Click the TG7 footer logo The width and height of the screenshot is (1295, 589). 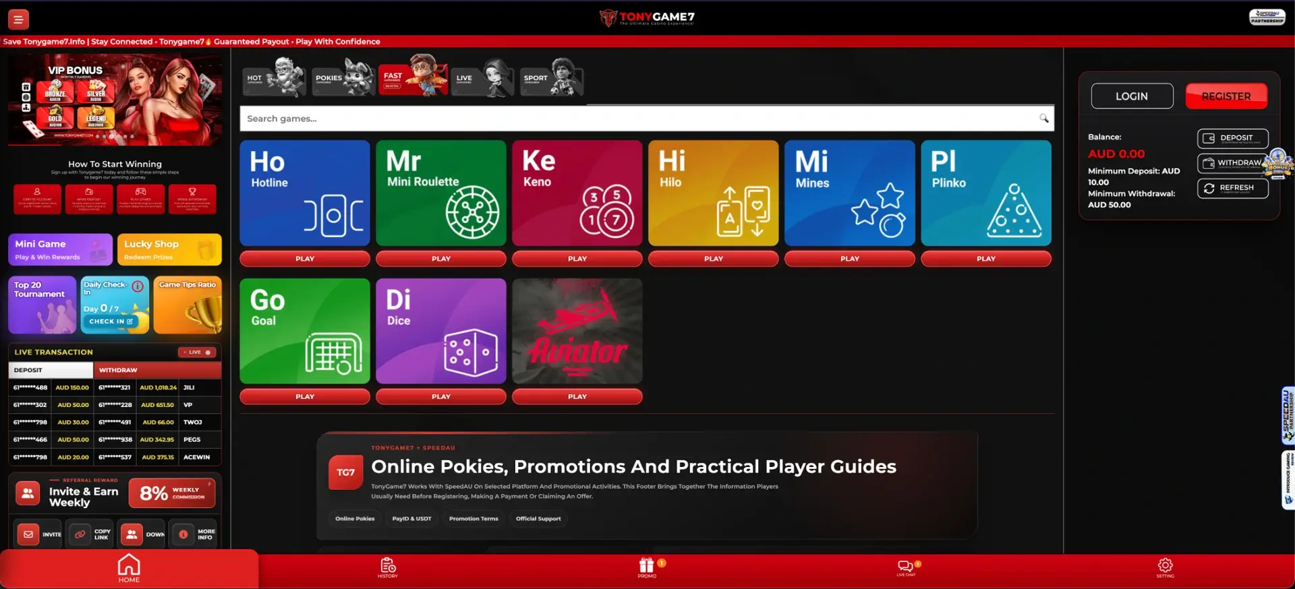tap(346, 472)
